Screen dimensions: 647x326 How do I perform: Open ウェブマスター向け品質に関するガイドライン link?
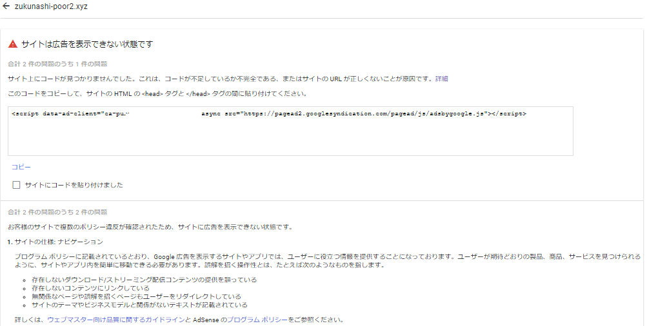(116, 320)
